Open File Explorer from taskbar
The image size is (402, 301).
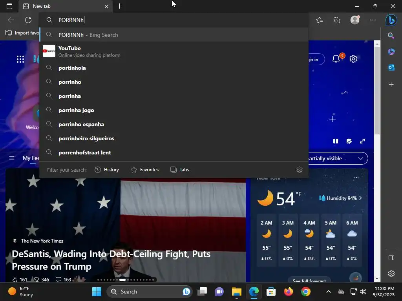237,292
